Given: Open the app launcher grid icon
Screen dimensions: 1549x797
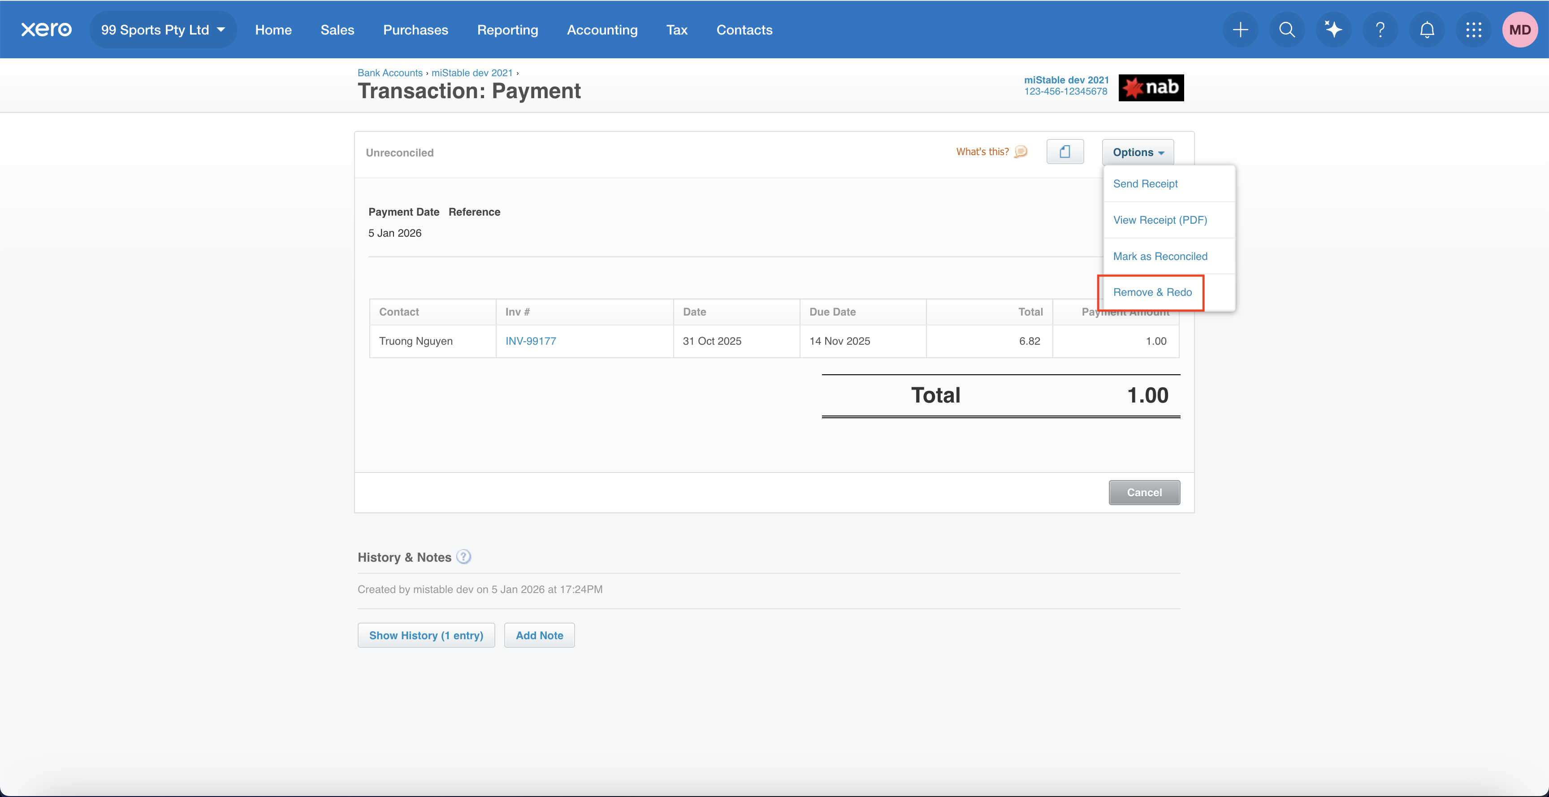Looking at the screenshot, I should coord(1473,30).
